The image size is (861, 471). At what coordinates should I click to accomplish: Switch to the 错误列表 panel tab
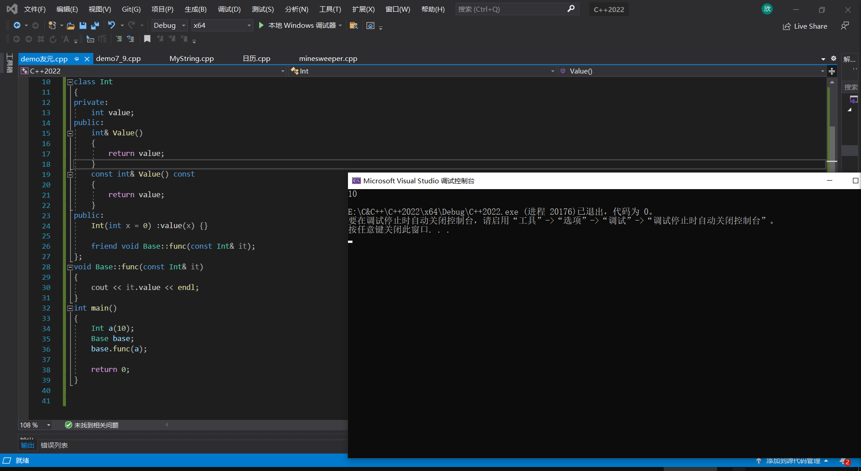tap(54, 445)
